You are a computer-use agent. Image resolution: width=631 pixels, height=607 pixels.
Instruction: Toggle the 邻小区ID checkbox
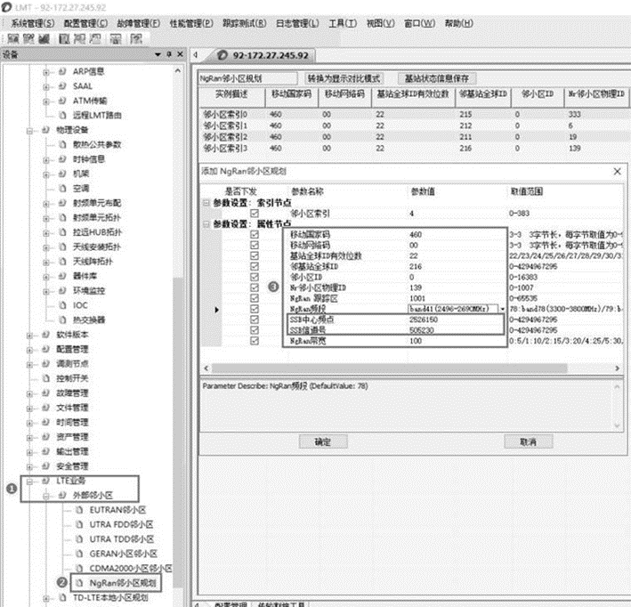[x=255, y=277]
